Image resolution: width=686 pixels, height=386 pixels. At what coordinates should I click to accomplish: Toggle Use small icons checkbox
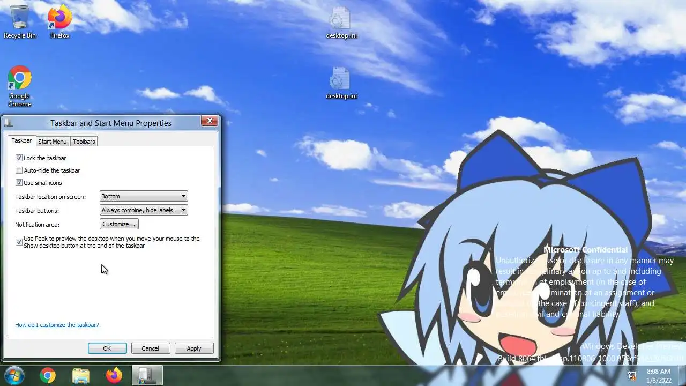19,183
